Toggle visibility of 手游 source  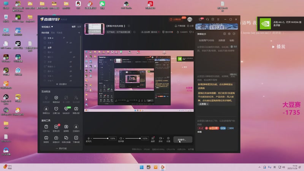pyautogui.click(x=71, y=62)
